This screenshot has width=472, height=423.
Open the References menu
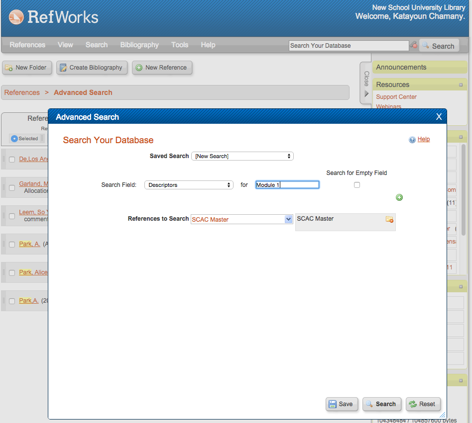click(27, 45)
